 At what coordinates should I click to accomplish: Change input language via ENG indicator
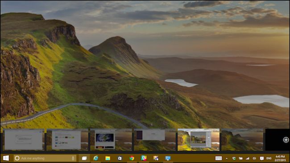(x=269, y=159)
